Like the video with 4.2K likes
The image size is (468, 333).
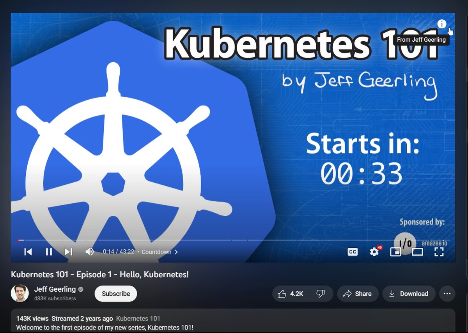[291, 294]
